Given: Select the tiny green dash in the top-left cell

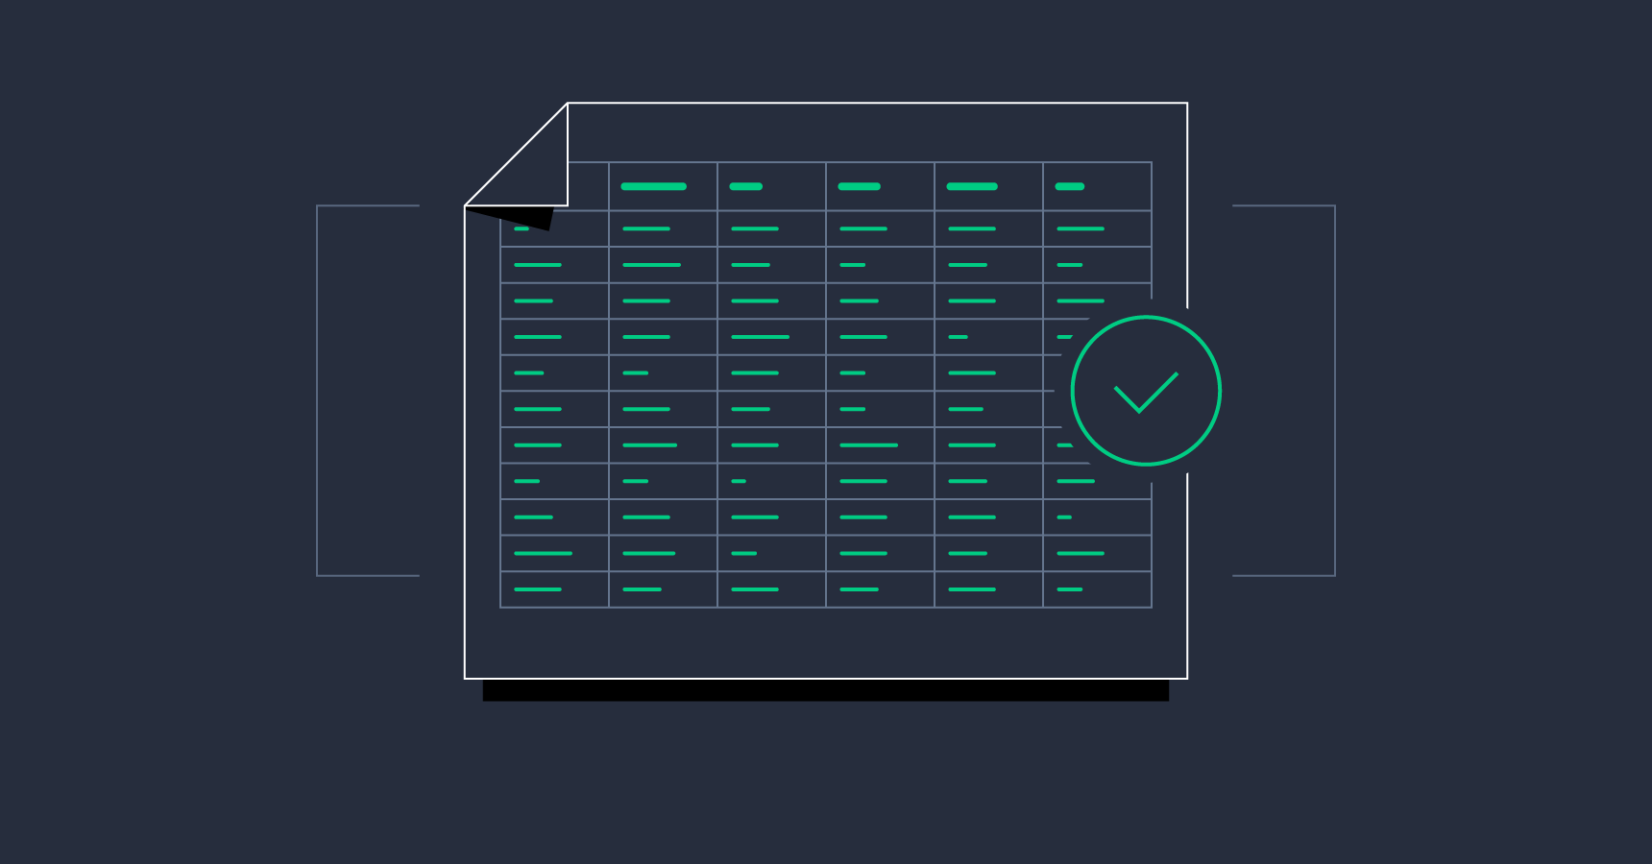Looking at the screenshot, I should pyautogui.click(x=522, y=228).
